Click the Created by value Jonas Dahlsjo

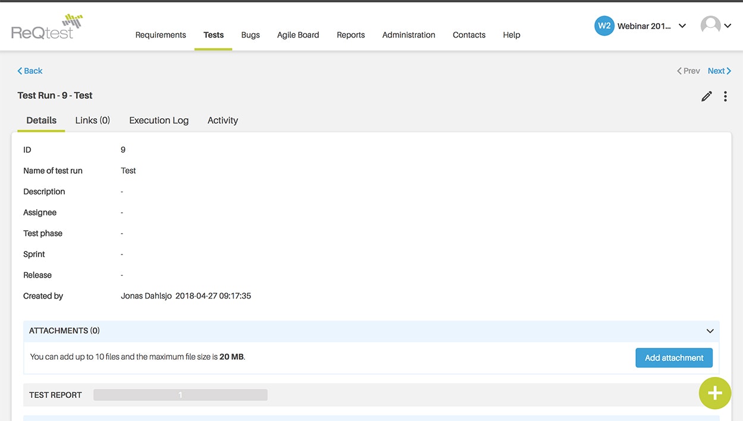[146, 296]
